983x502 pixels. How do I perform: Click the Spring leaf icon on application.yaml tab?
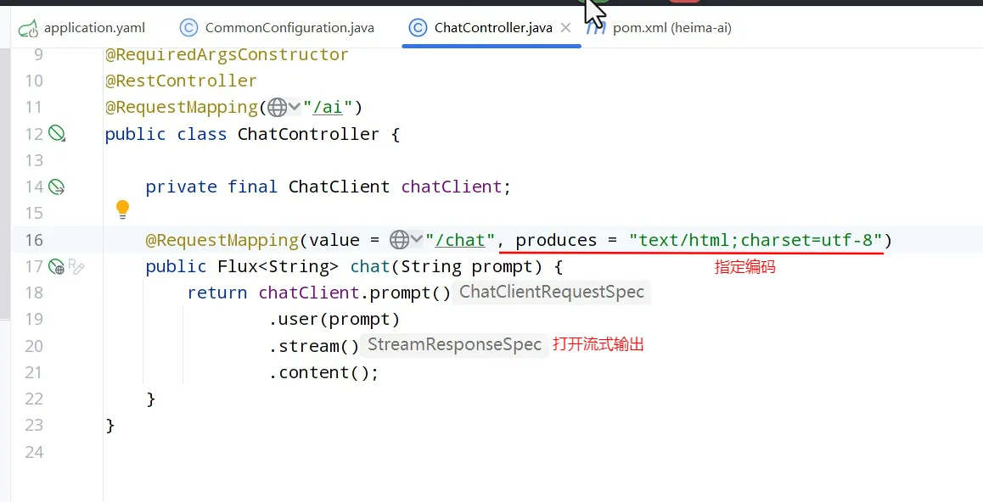(x=28, y=28)
